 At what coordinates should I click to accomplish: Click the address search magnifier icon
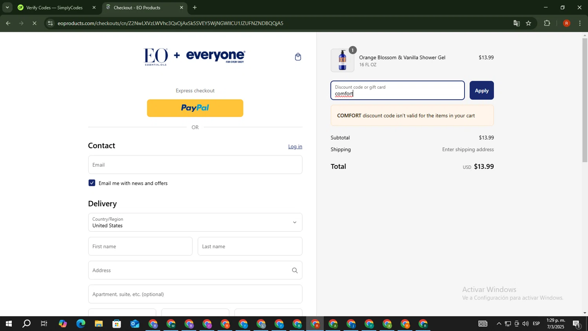pos(295,270)
